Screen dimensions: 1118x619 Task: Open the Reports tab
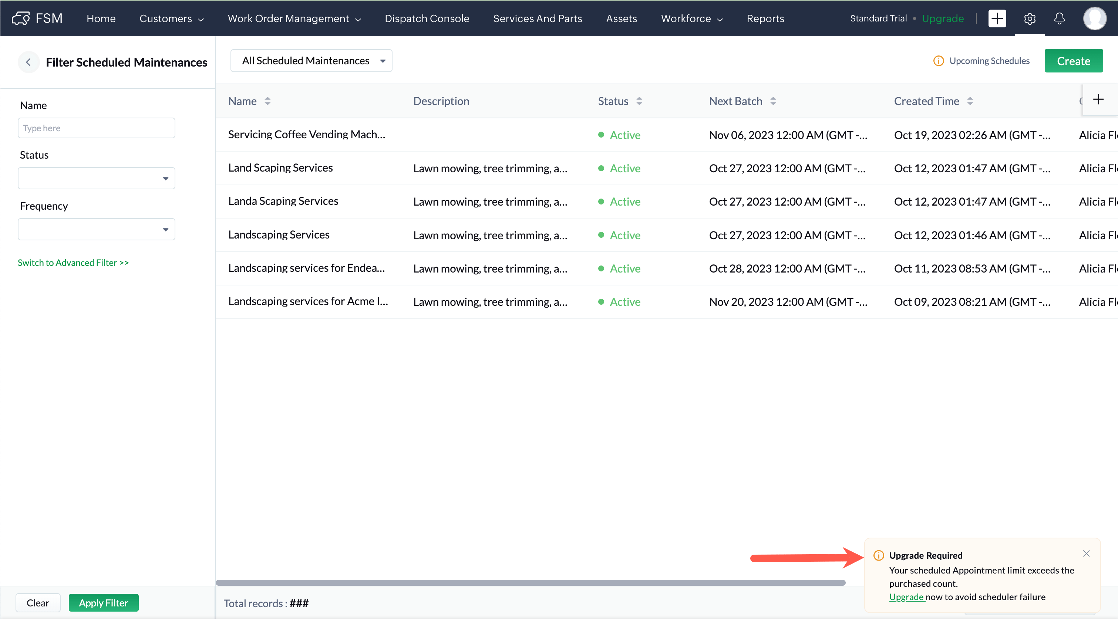point(765,18)
